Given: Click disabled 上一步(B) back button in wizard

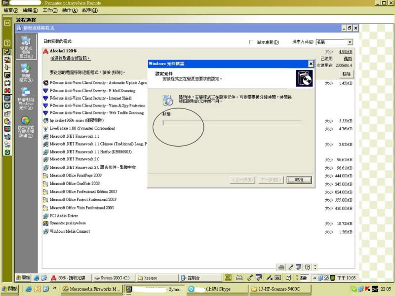Looking at the screenshot, I should coord(242,180).
